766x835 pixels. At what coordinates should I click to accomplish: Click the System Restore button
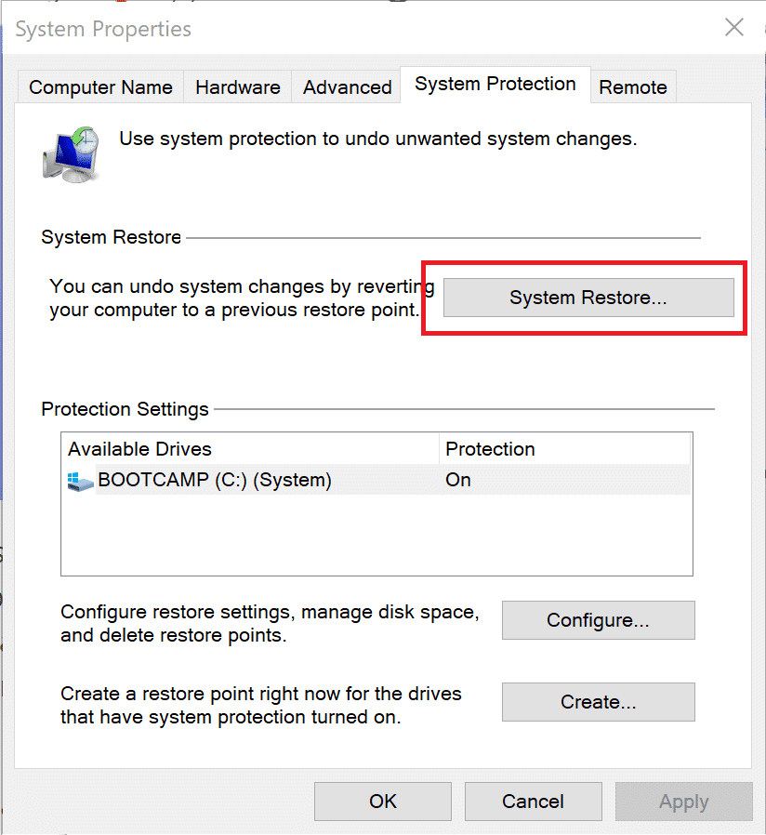pos(588,298)
